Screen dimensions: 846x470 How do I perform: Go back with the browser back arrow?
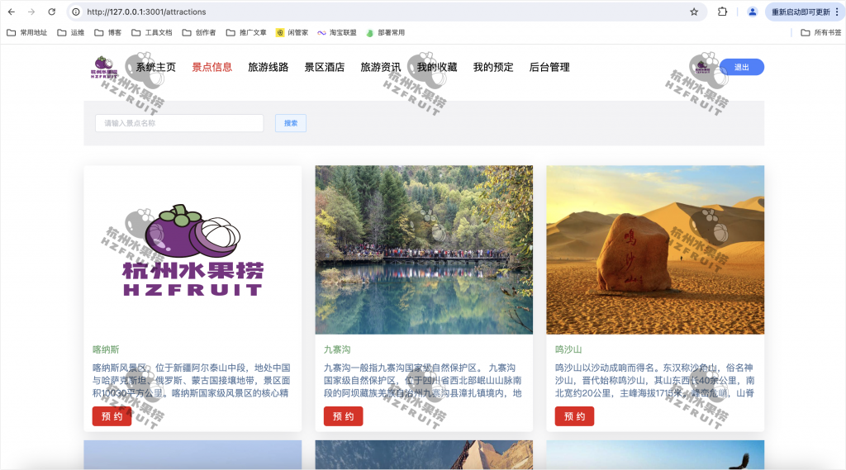[x=12, y=12]
